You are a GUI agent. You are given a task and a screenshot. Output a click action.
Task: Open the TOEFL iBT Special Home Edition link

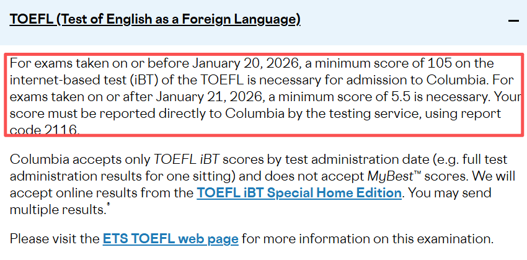299,192
